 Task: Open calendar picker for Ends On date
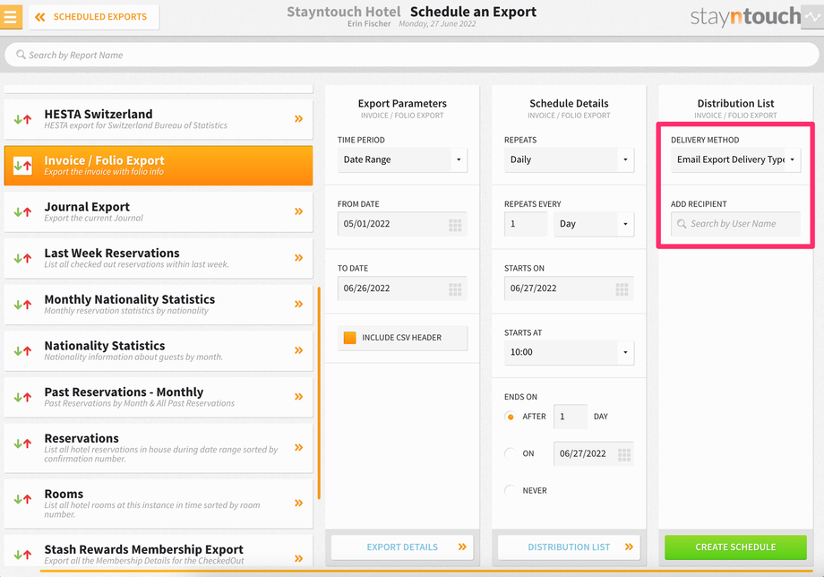coord(623,454)
